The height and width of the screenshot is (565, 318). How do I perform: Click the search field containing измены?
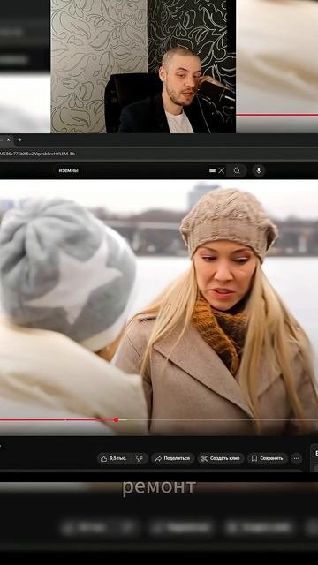pos(140,170)
